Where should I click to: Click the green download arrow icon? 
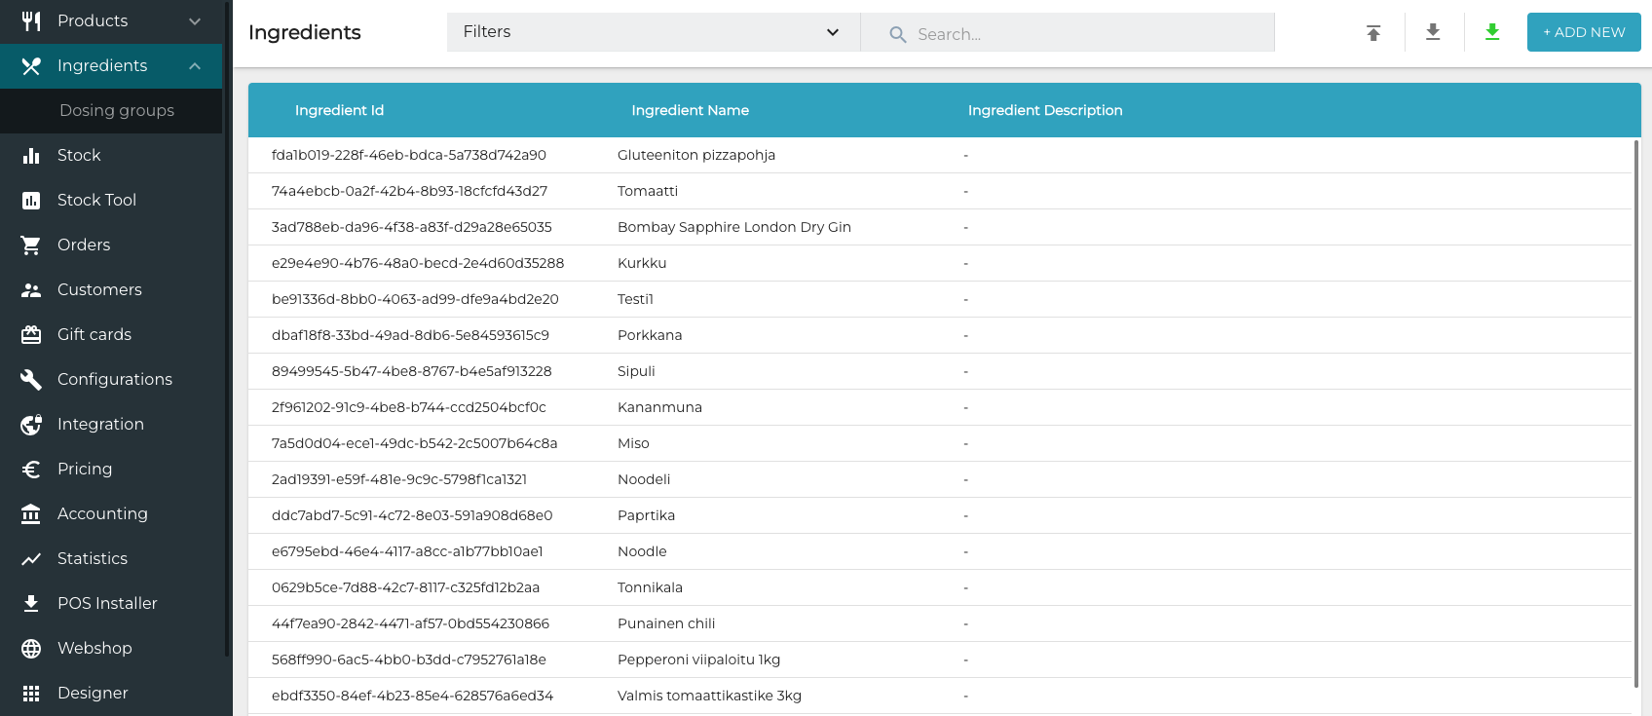point(1492,32)
